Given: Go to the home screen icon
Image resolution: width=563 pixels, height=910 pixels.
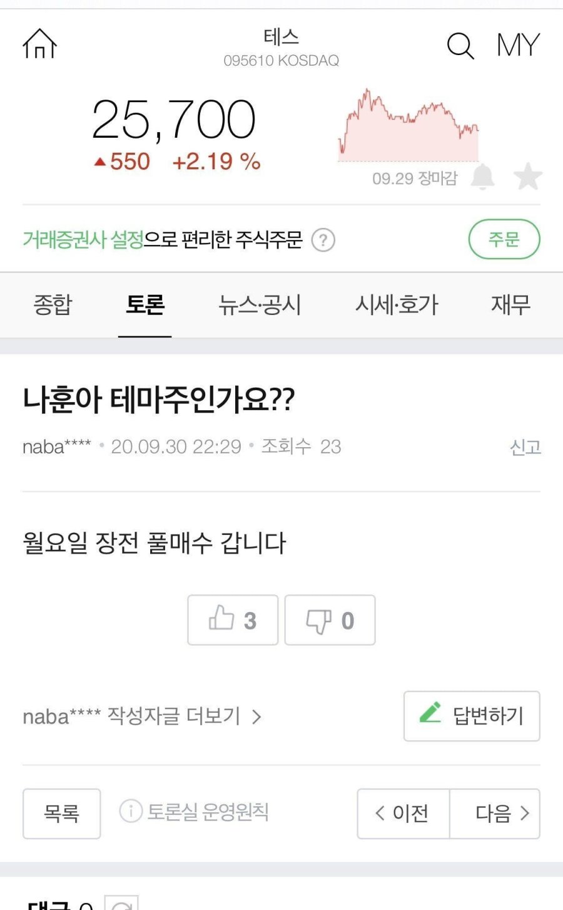Looking at the screenshot, I should coord(40,44).
